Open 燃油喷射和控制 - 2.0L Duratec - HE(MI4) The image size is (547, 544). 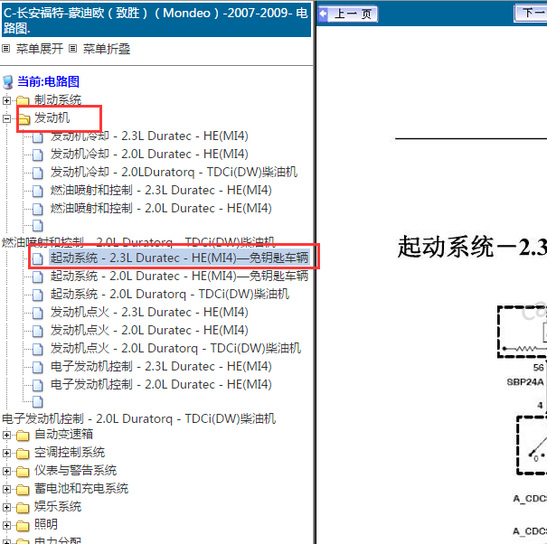pos(161,208)
